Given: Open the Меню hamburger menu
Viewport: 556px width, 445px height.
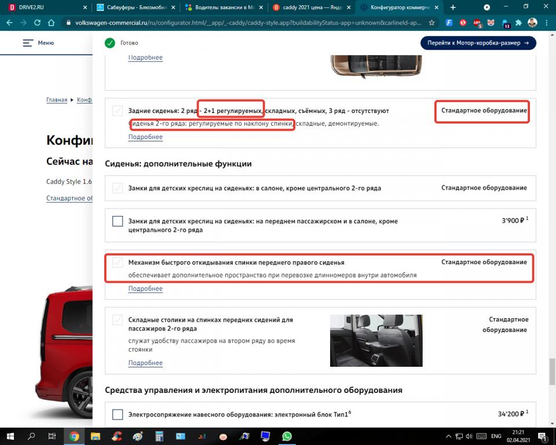Looking at the screenshot, I should [x=38, y=43].
